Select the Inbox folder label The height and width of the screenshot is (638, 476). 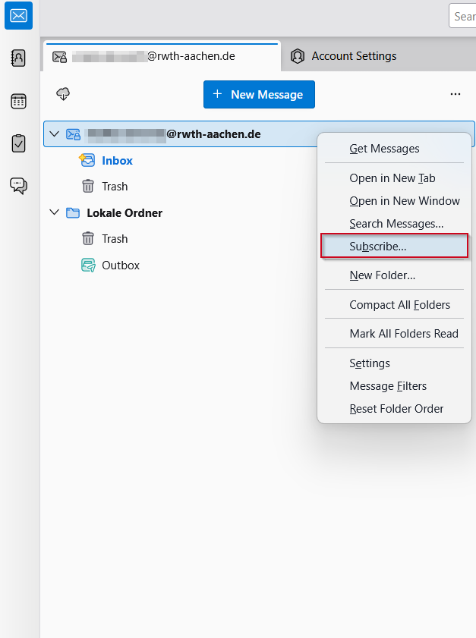(x=117, y=161)
